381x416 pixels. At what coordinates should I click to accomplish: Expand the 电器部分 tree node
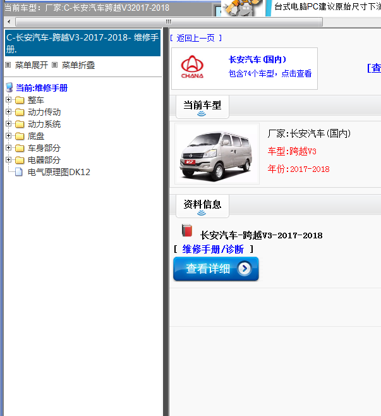pos(8,160)
